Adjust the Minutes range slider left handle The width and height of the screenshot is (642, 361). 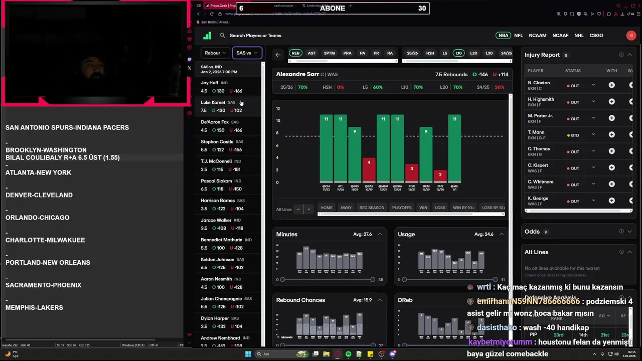pos(282,280)
